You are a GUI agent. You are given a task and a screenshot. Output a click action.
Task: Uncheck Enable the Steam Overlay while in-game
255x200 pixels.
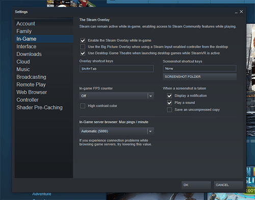[83, 40]
